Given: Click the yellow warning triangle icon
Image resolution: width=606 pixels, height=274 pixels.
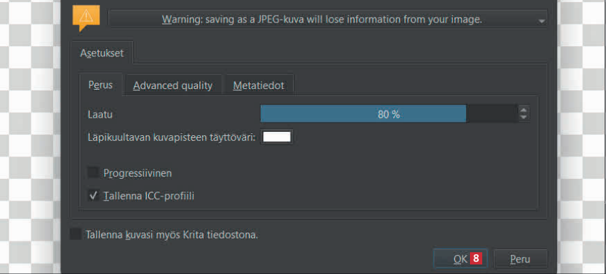Looking at the screenshot, I should 86,16.
